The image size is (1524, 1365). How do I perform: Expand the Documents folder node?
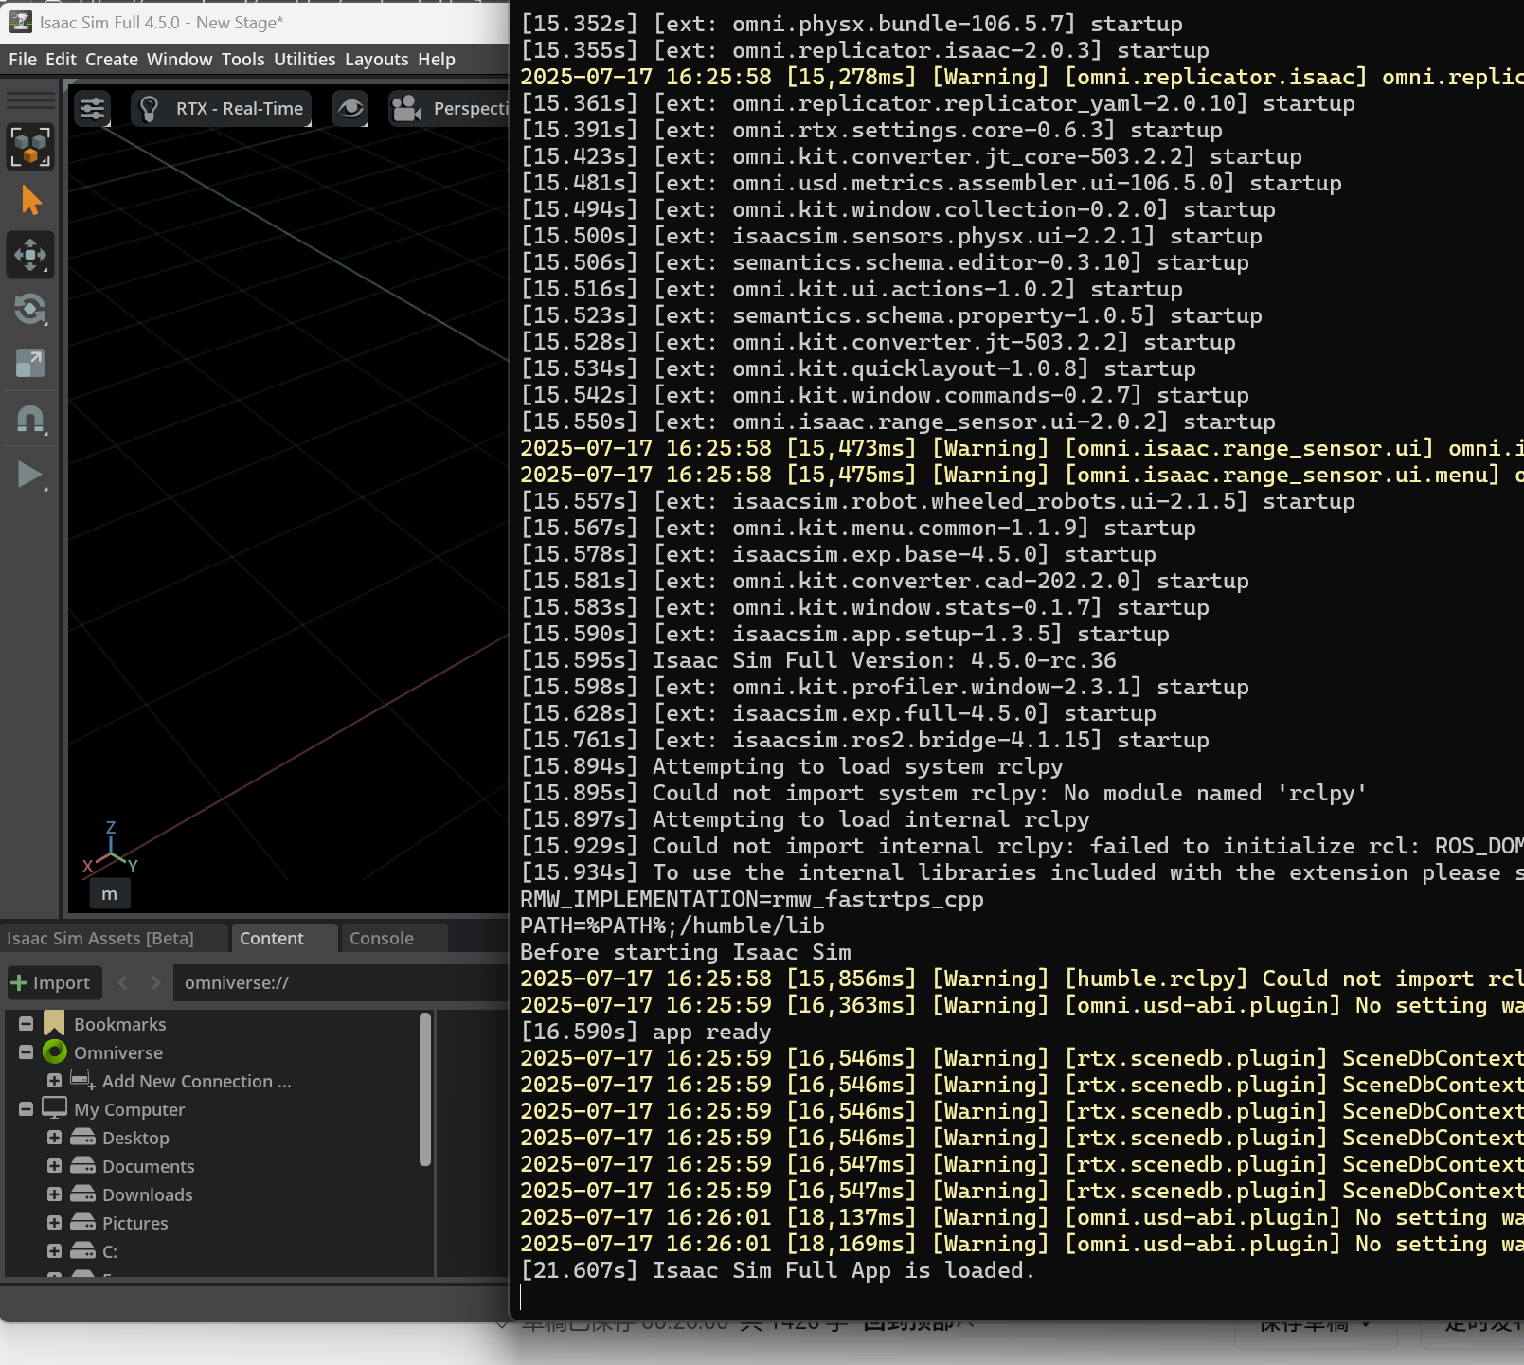click(x=55, y=1165)
